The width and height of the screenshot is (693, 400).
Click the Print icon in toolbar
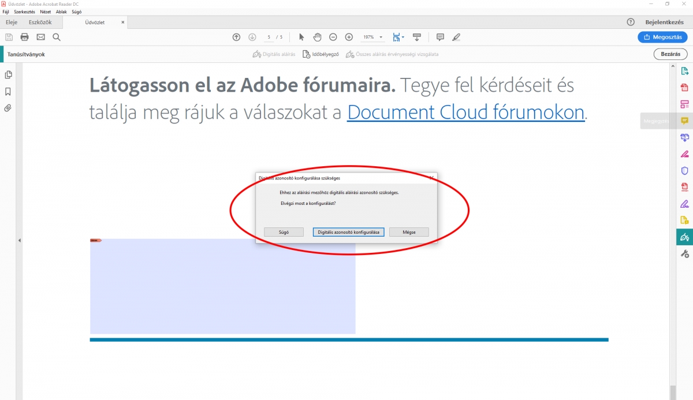click(24, 37)
